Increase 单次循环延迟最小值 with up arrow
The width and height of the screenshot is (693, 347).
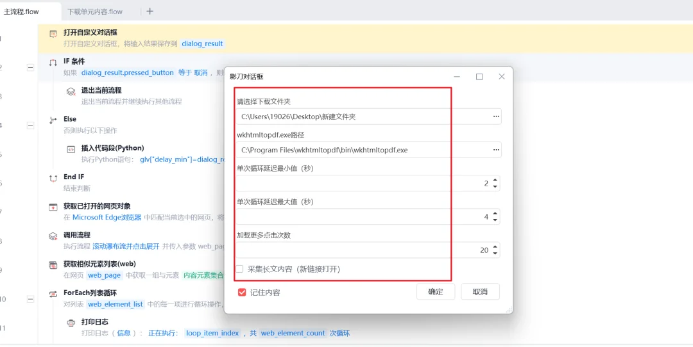click(495, 180)
